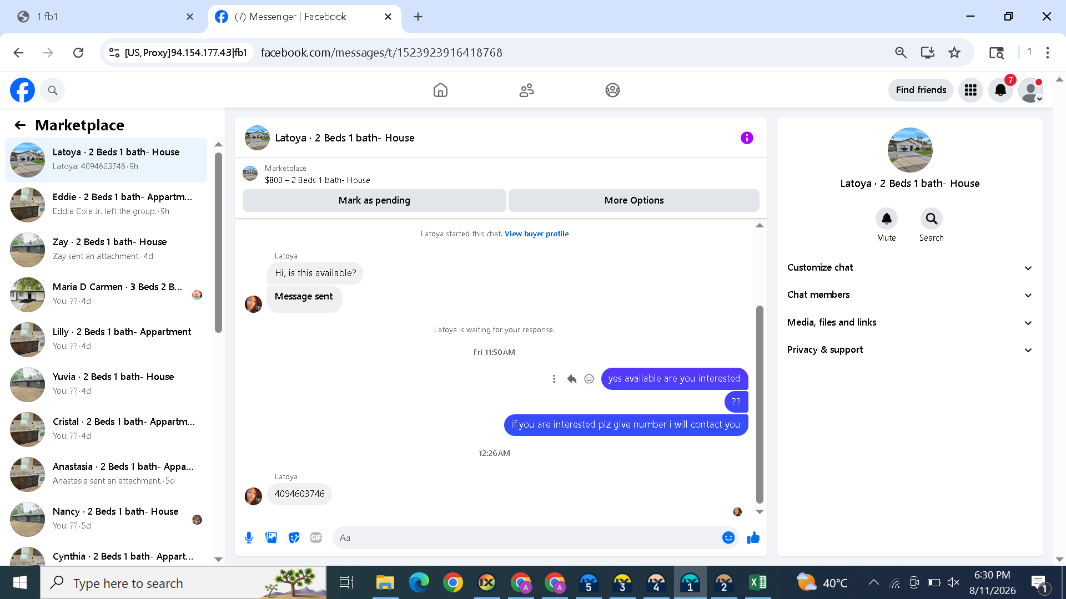The width and height of the screenshot is (1066, 599).
Task: Open Nancy 2 Beds 1 bath House chat
Action: click(106, 519)
